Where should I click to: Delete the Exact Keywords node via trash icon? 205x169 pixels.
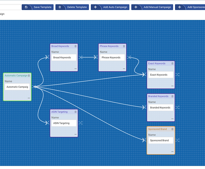coord(173,63)
